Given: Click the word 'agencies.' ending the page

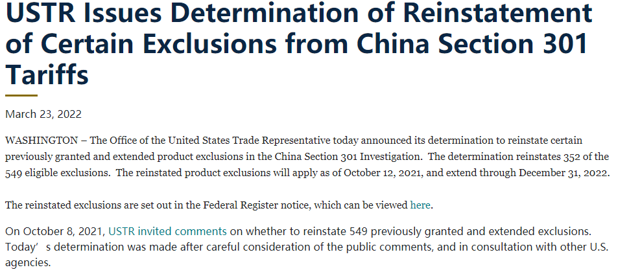Looking at the screenshot, I should [28, 262].
